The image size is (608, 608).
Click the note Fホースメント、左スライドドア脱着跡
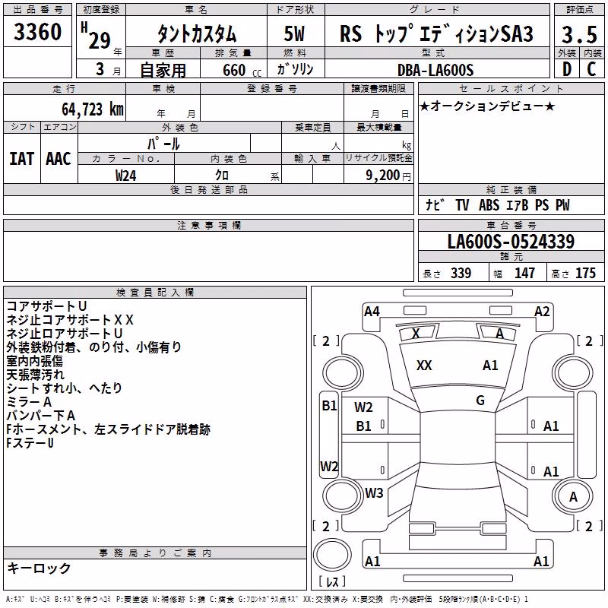tap(108, 429)
